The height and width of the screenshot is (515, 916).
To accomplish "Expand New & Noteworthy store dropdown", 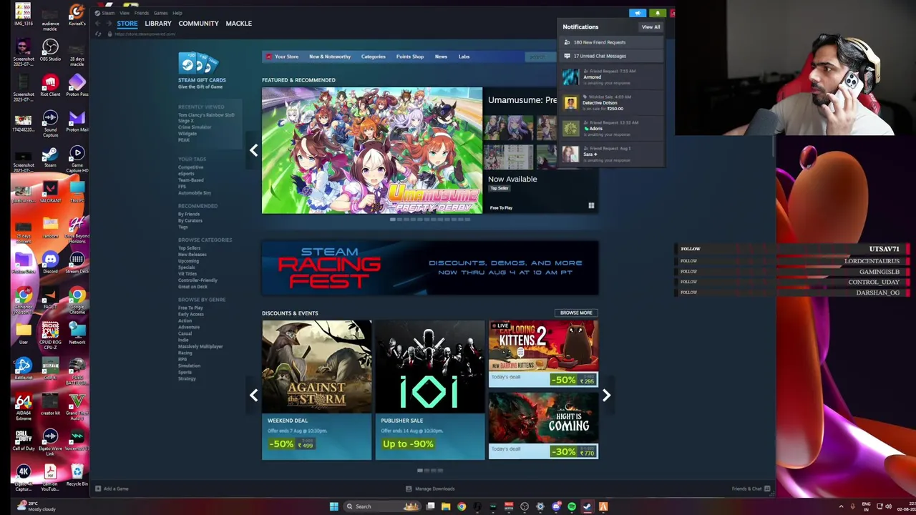I will pos(330,57).
